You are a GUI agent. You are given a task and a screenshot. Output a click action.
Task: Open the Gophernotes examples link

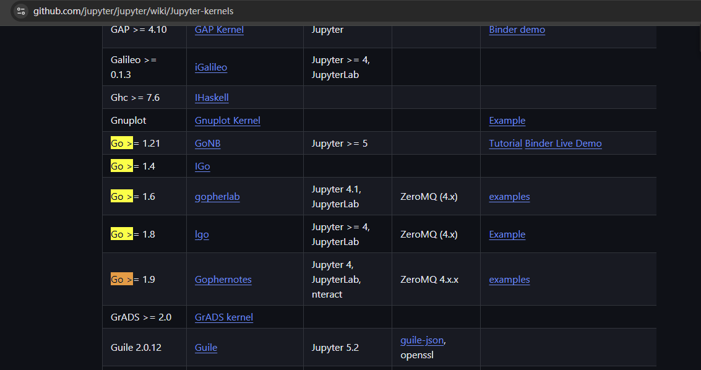click(x=509, y=280)
